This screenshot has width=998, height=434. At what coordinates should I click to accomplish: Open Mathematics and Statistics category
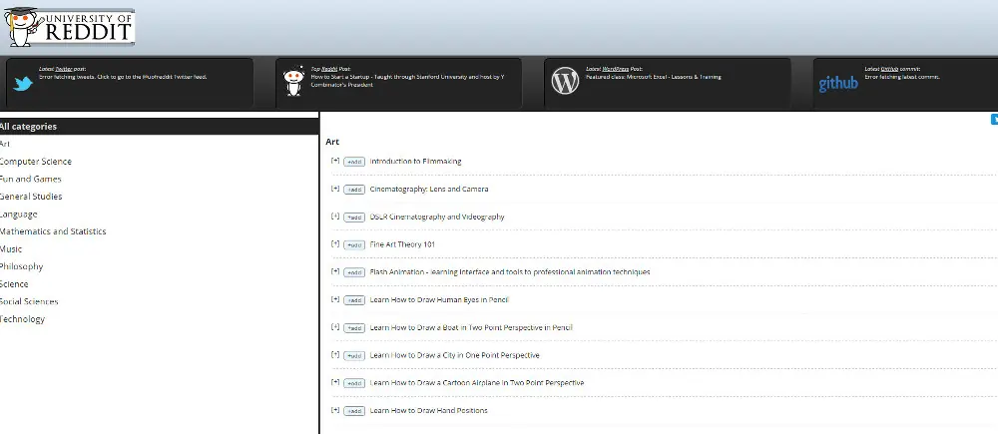coord(53,231)
